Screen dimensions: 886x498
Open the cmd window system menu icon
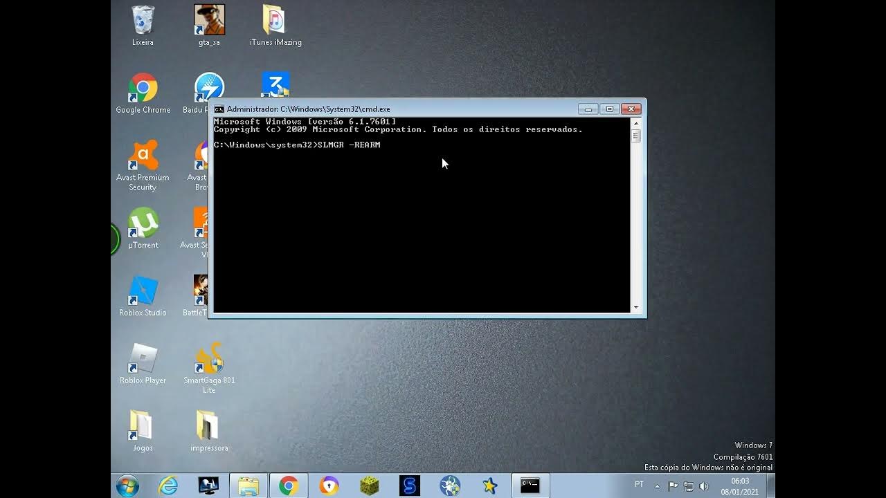(x=219, y=109)
